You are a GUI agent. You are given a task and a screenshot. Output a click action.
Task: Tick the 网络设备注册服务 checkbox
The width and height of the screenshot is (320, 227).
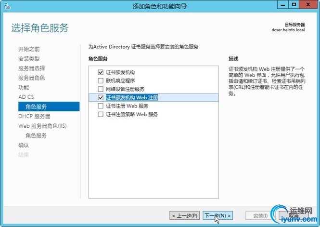pyautogui.click(x=101, y=89)
